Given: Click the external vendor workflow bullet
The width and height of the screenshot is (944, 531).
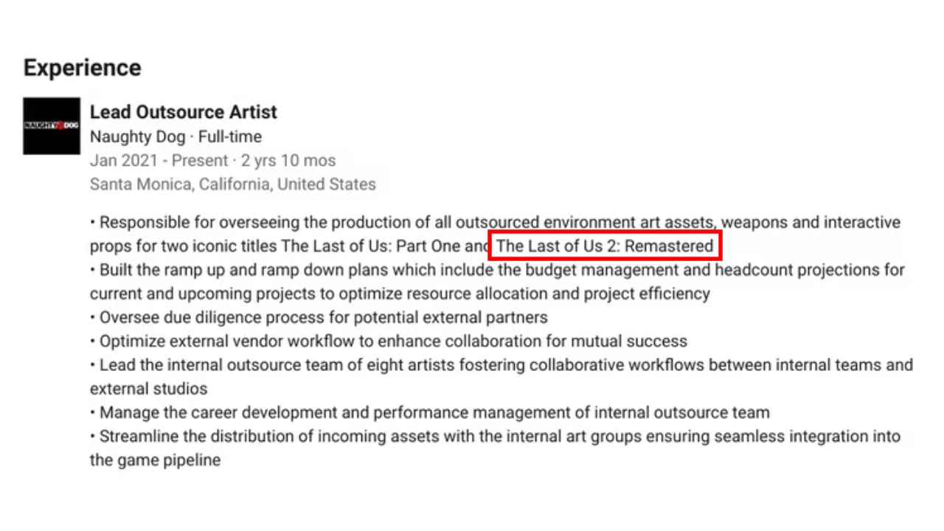Looking at the screenshot, I should pos(389,341).
